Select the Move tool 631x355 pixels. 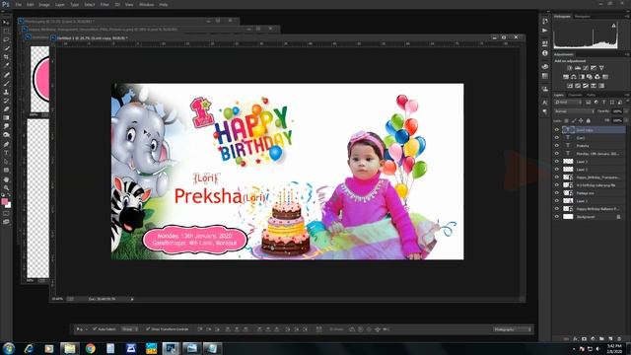6,22
